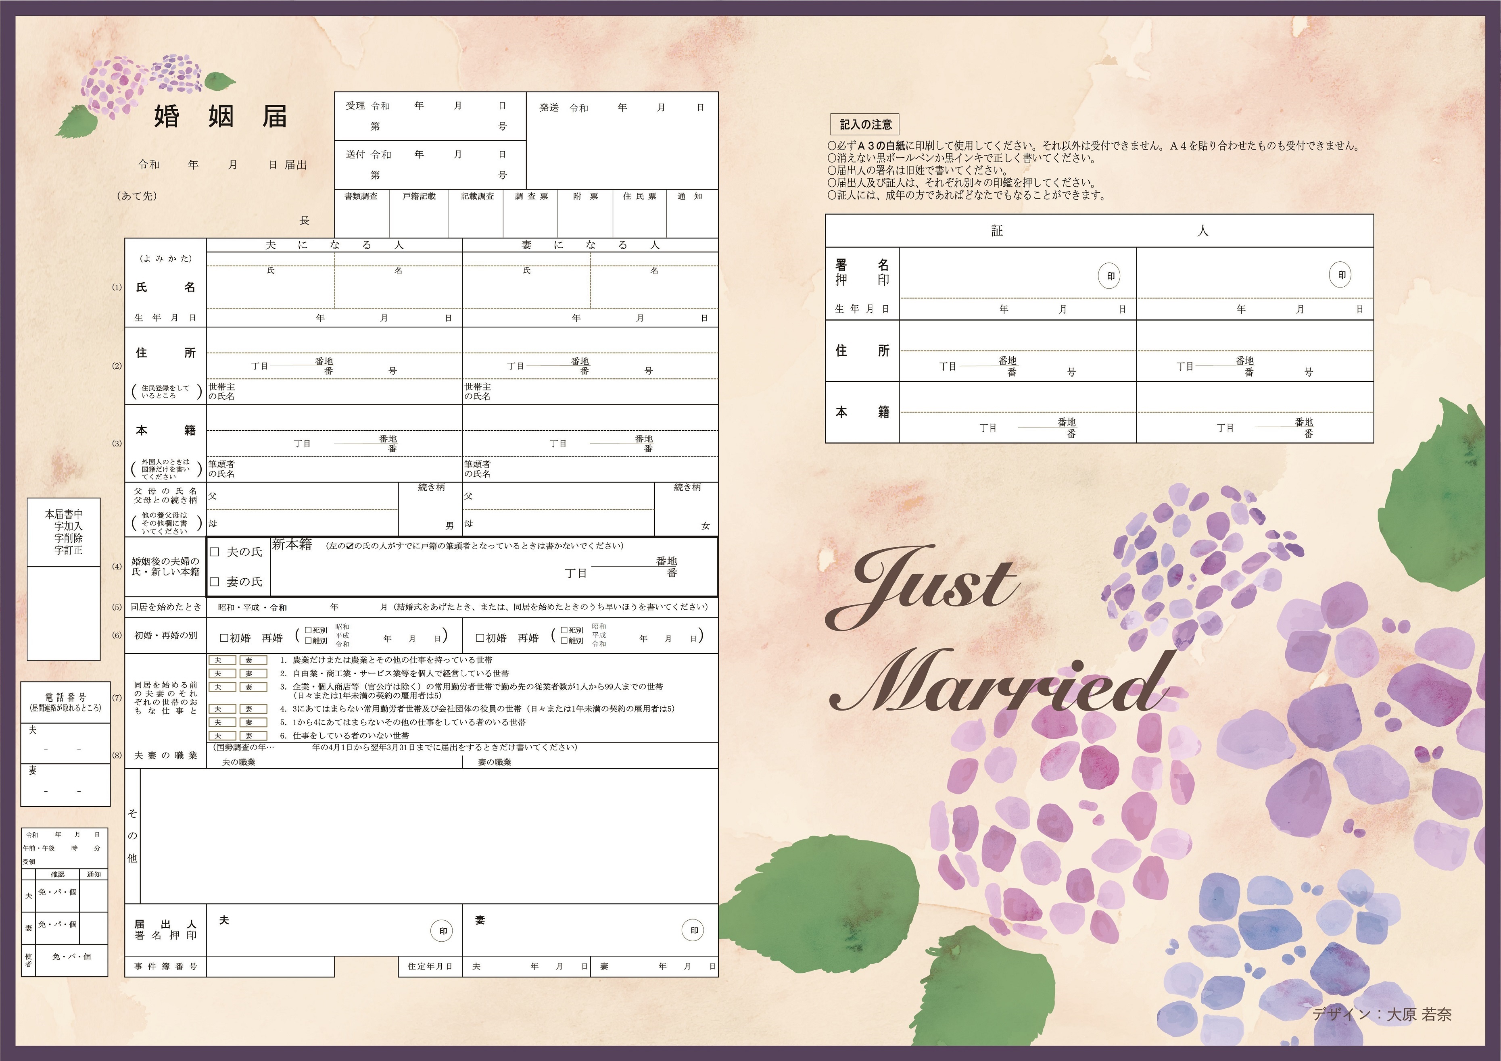This screenshot has width=1501, height=1061.
Task: Tick husband's 離別 checkbox
Action: coord(309,641)
